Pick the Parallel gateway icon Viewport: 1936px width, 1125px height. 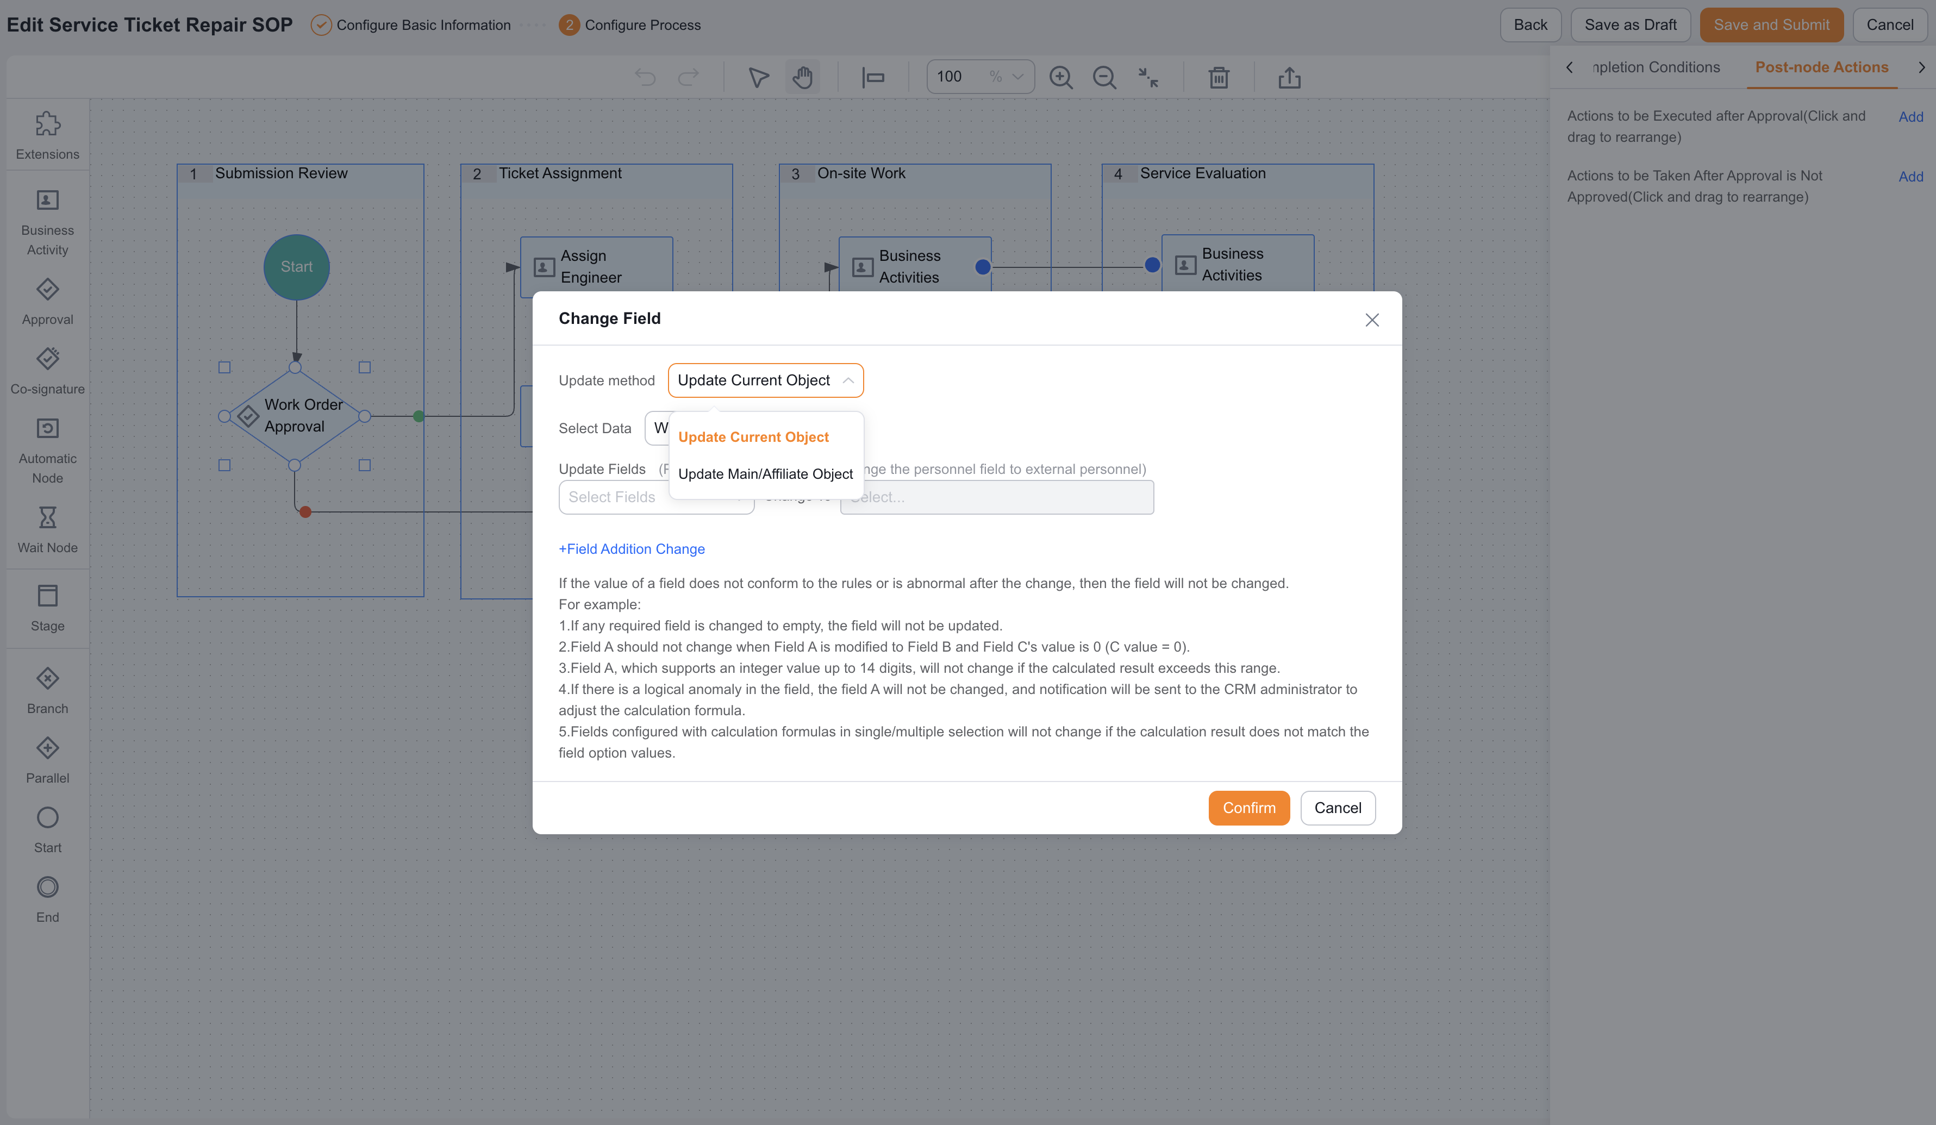pyautogui.click(x=48, y=748)
